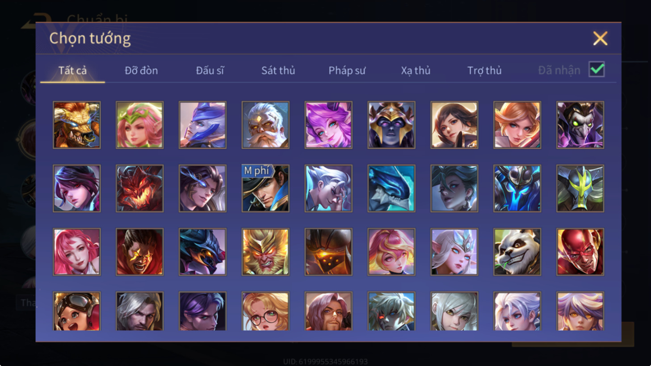Filter by Sát thủ heroes

[278, 70]
